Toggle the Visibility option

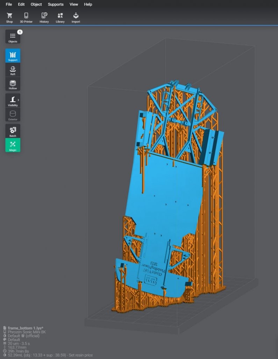pyautogui.click(x=12, y=101)
